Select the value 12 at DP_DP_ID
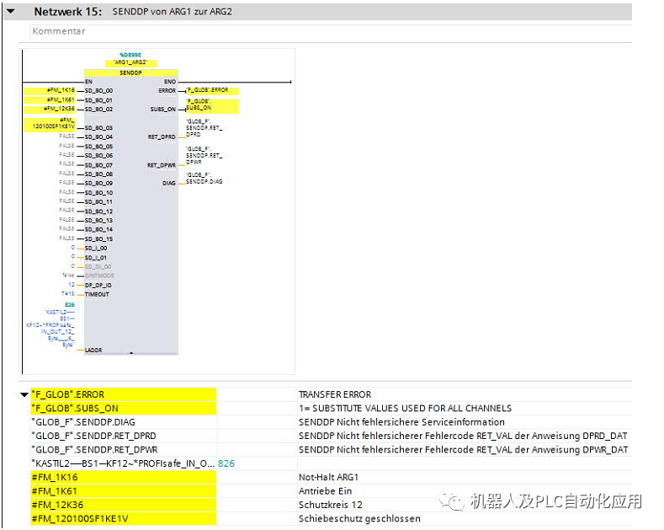664x530 pixels. (x=72, y=285)
